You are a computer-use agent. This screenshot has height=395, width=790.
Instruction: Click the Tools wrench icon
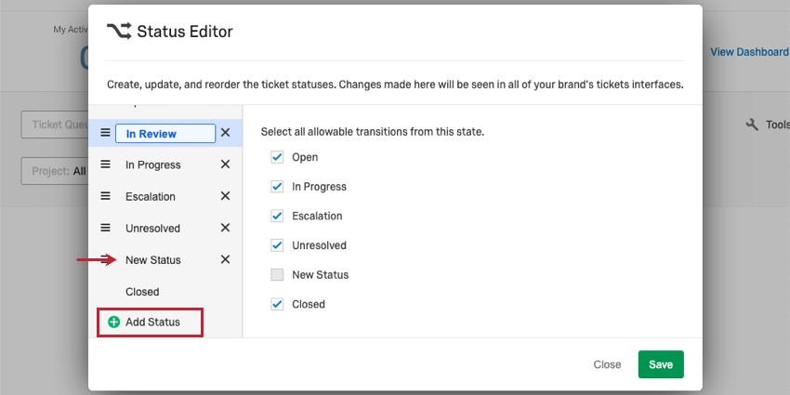[752, 125]
